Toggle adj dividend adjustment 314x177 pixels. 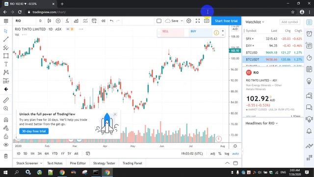[x=212, y=153]
